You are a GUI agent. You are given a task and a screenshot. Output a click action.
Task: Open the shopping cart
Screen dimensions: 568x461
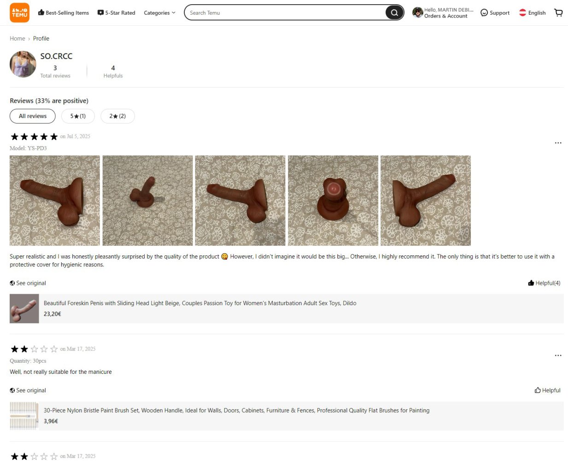[558, 12]
